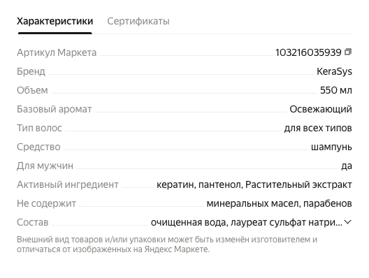The width and height of the screenshot is (369, 278).
Task: Click the Артикул Маркета label
Action: pos(57,52)
